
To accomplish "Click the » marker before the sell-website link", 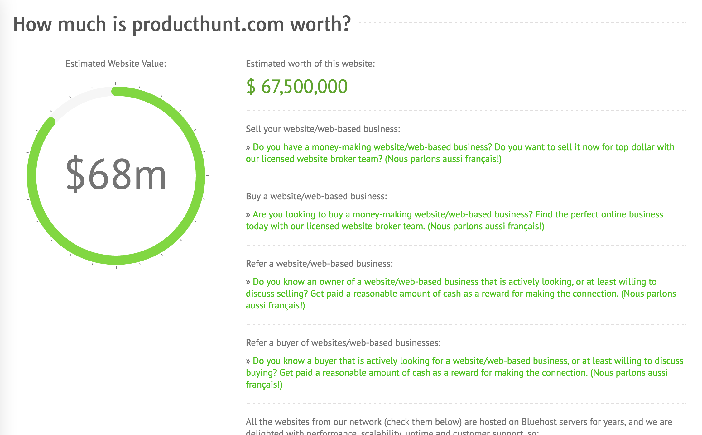I will [248, 147].
